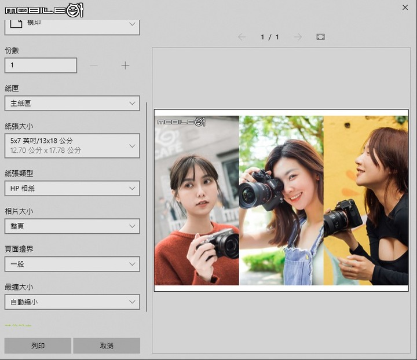The width and height of the screenshot is (417, 360).
Task: Open the 相片大小 dropdown showing 整頁
Action: pyautogui.click(x=72, y=226)
